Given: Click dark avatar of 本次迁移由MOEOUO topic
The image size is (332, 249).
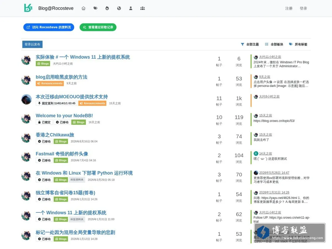Looking at the screenshot, I should click(27, 99).
